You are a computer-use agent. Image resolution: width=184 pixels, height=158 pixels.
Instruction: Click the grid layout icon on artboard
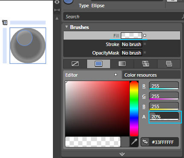tap(5, 23)
